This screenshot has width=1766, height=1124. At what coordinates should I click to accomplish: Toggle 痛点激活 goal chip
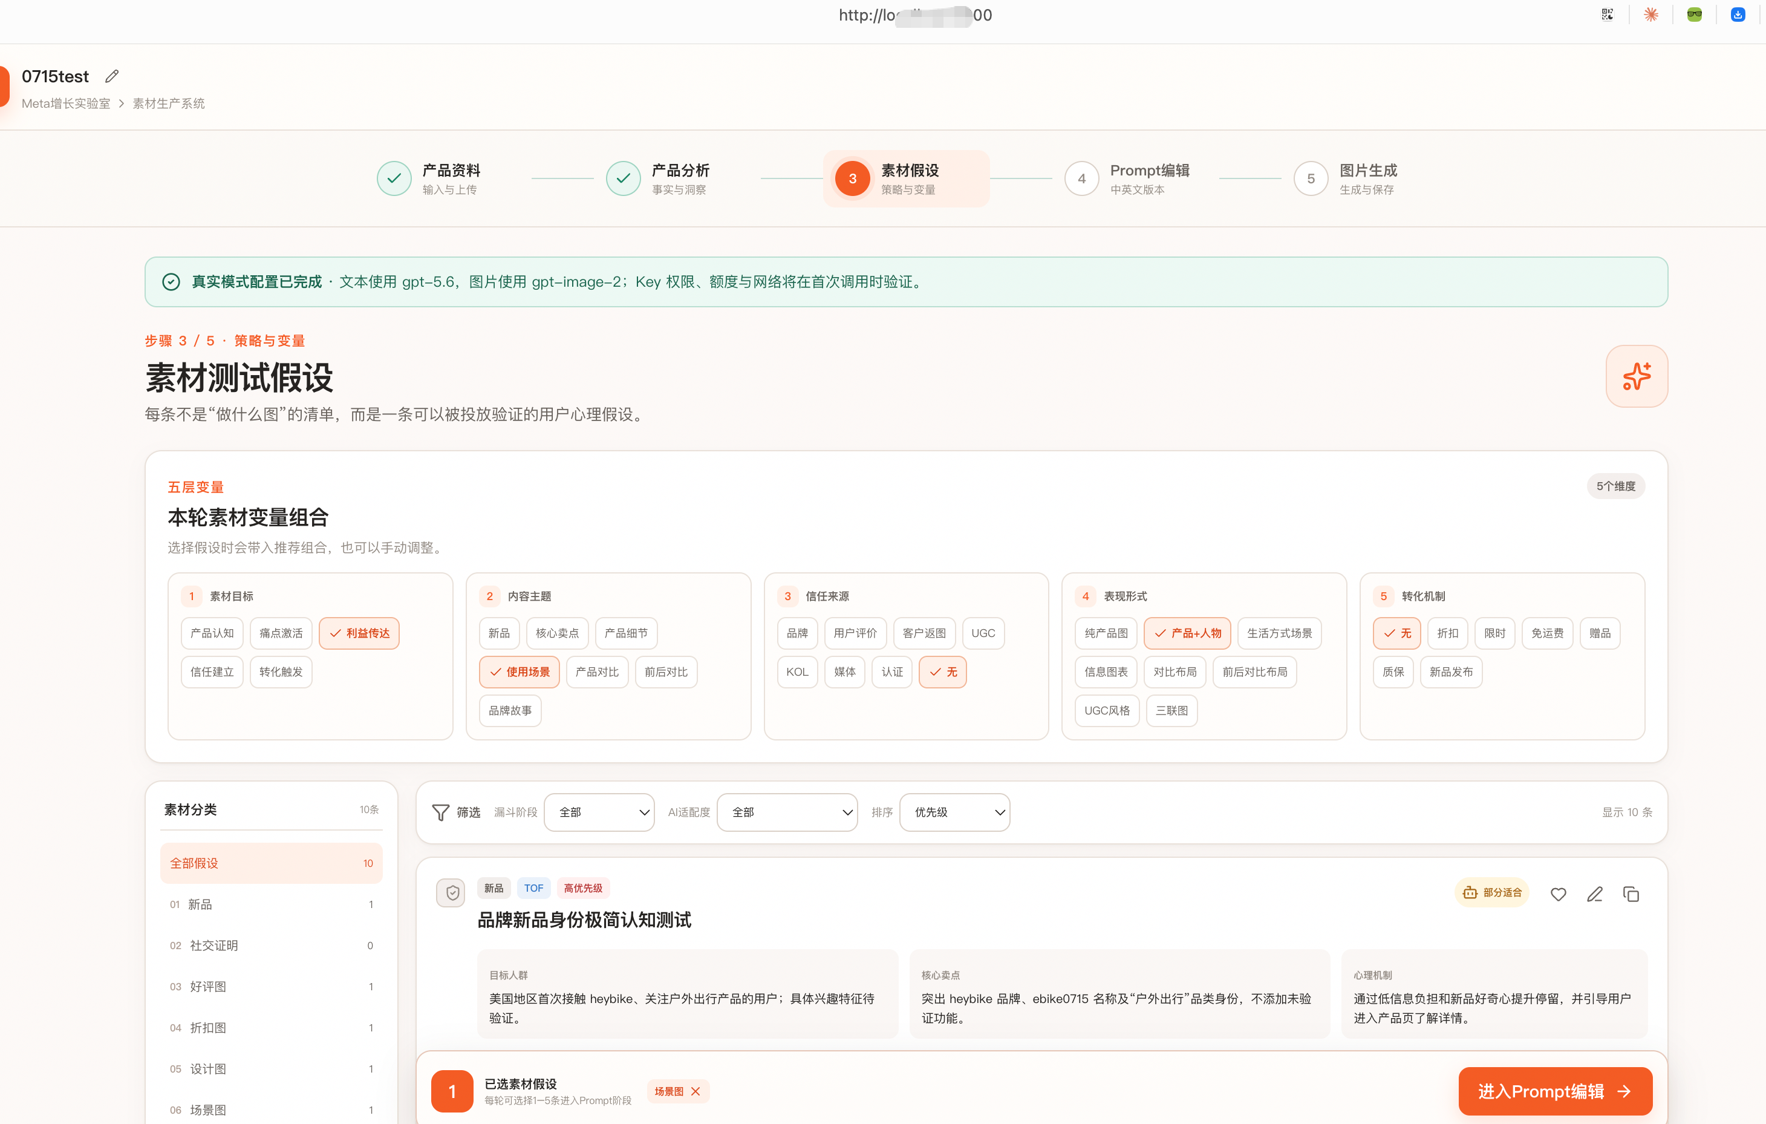[281, 633]
